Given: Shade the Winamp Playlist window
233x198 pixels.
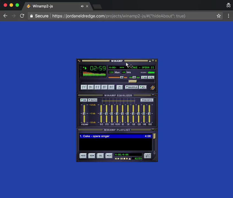Looking at the screenshot, I should pyautogui.click(x=153, y=130).
